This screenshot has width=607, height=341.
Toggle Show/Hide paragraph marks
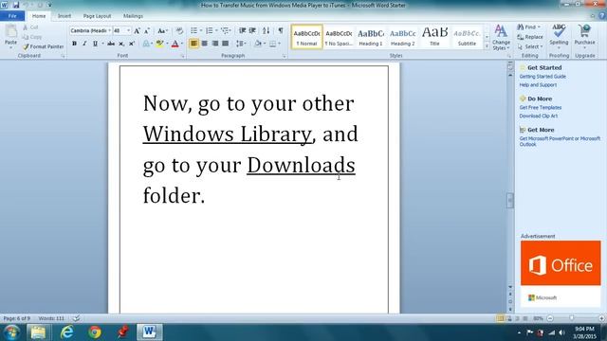pos(281,30)
